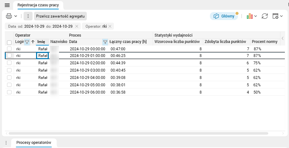The width and height of the screenshot is (289, 148).
Task: Collapse the side panel chevron at table edge
Action: 282,38
